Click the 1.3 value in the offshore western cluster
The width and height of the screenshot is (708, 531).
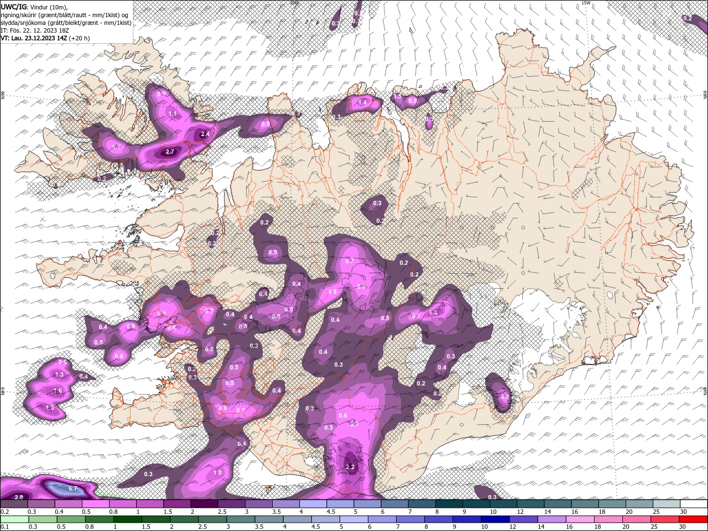click(60, 374)
